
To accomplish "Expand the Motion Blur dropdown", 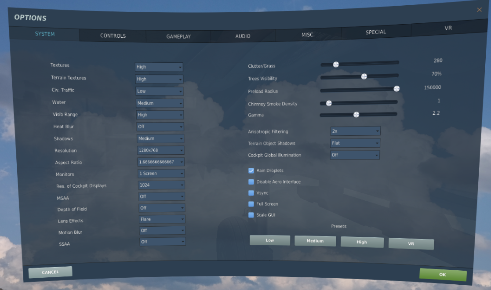I will [162, 230].
